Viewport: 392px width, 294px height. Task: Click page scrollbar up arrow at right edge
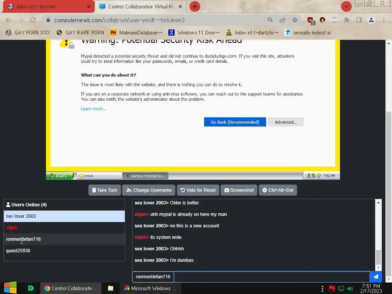pyautogui.click(x=389, y=43)
